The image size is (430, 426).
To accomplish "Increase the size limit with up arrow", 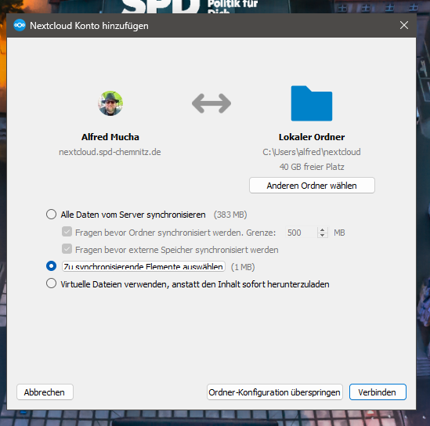I will coord(323,229).
